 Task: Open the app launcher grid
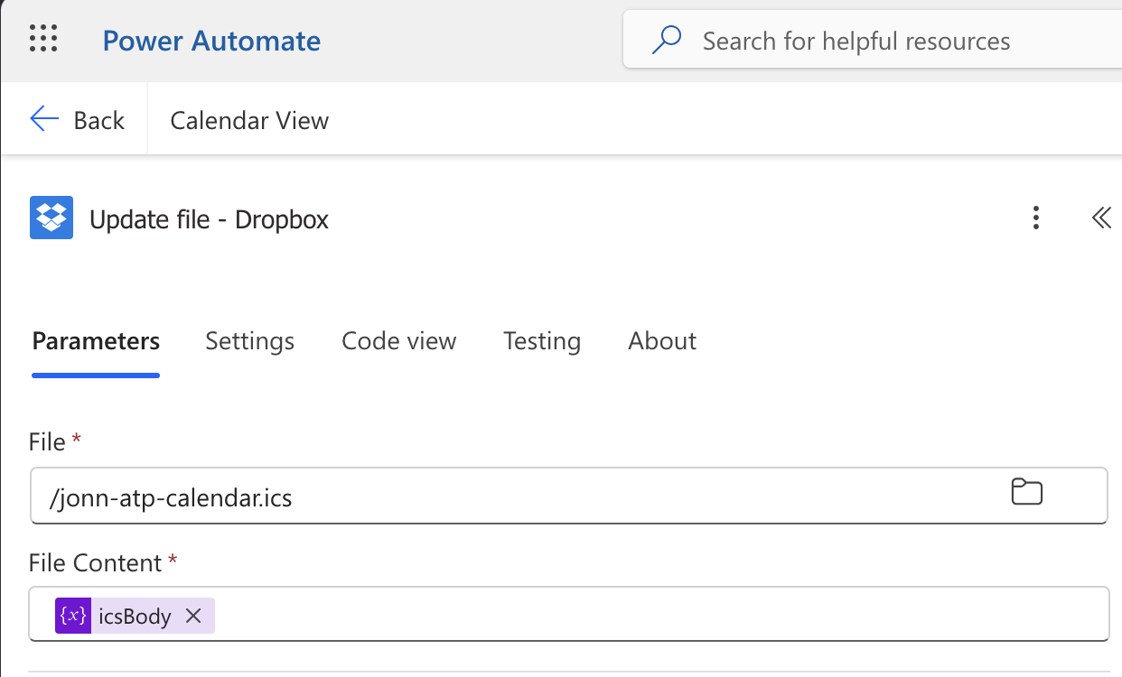(x=43, y=40)
